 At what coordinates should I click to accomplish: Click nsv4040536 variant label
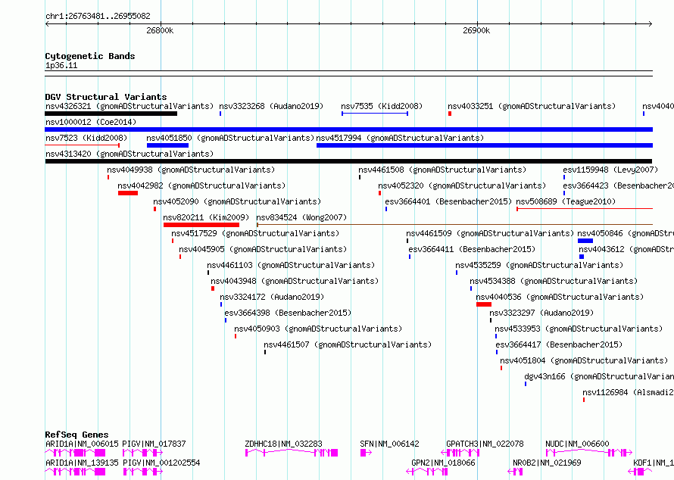(x=560, y=297)
